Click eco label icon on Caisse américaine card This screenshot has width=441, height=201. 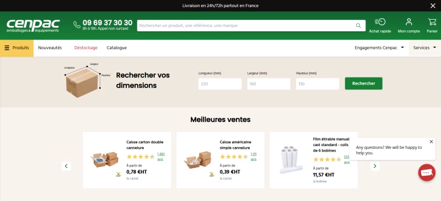click(x=212, y=175)
